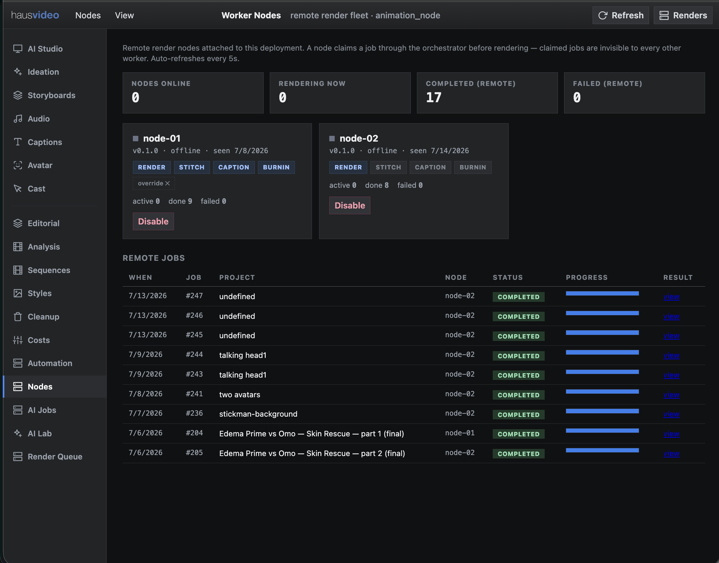719x563 pixels.
Task: Go to Storyboards section label
Action: point(52,95)
